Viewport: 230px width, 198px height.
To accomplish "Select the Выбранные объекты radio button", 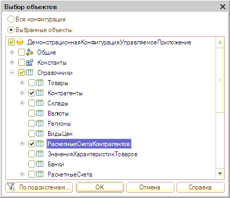I will coord(11,30).
